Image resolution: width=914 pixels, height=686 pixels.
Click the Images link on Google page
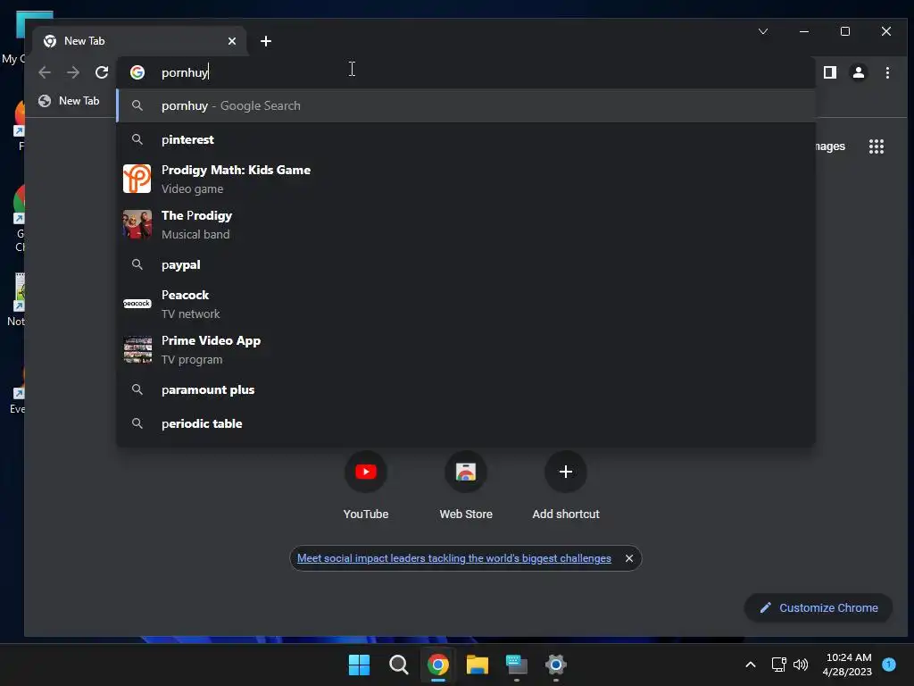tap(830, 146)
